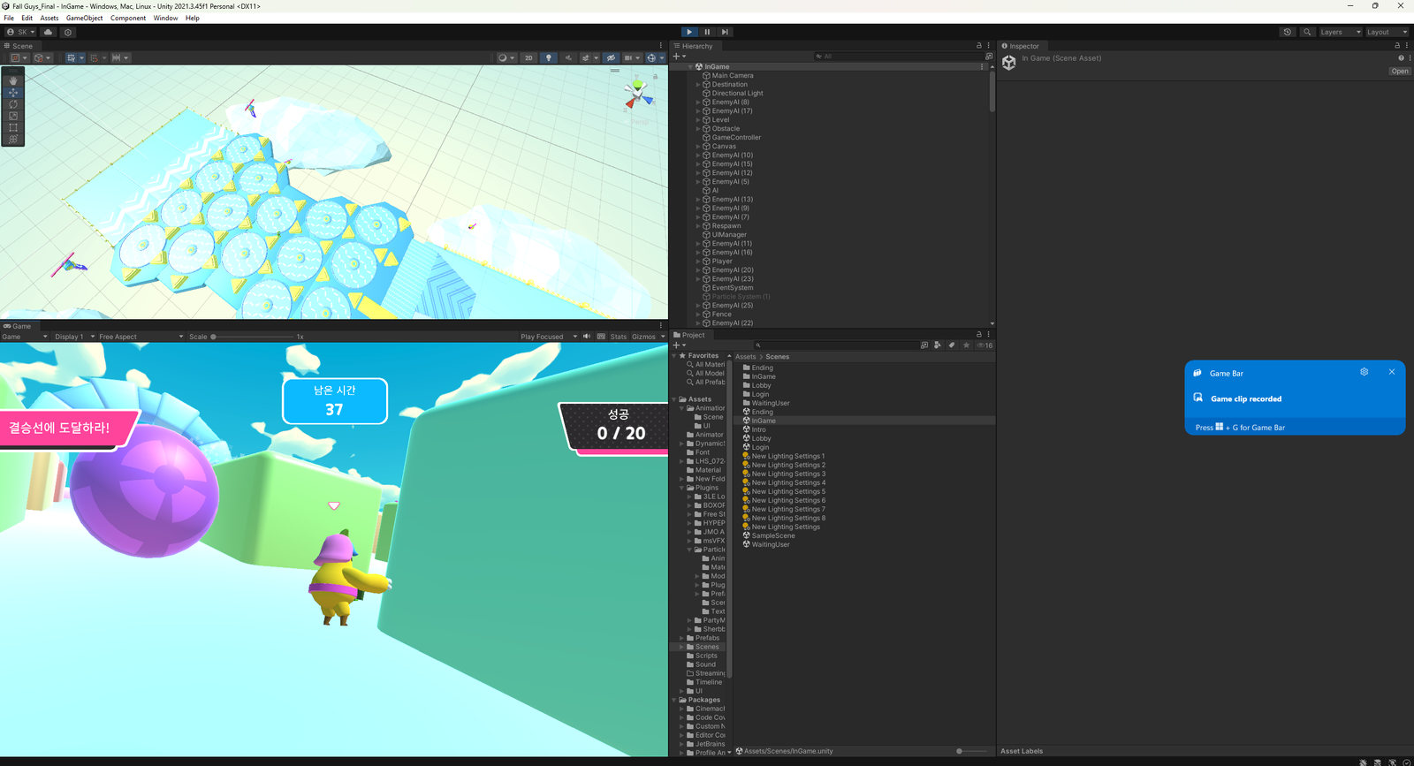Viewport: 1414px width, 766px height.
Task: Open the Help menu
Action: click(193, 18)
